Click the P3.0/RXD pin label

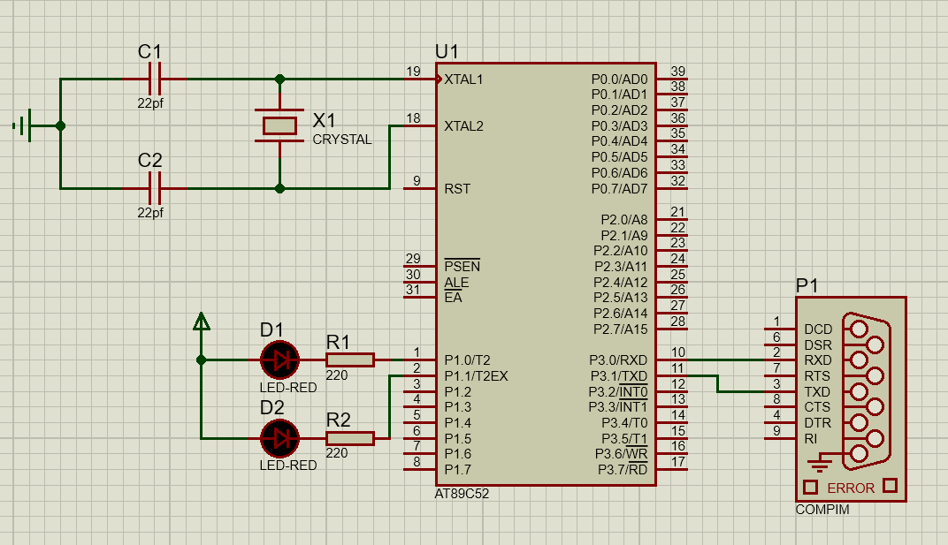point(618,360)
